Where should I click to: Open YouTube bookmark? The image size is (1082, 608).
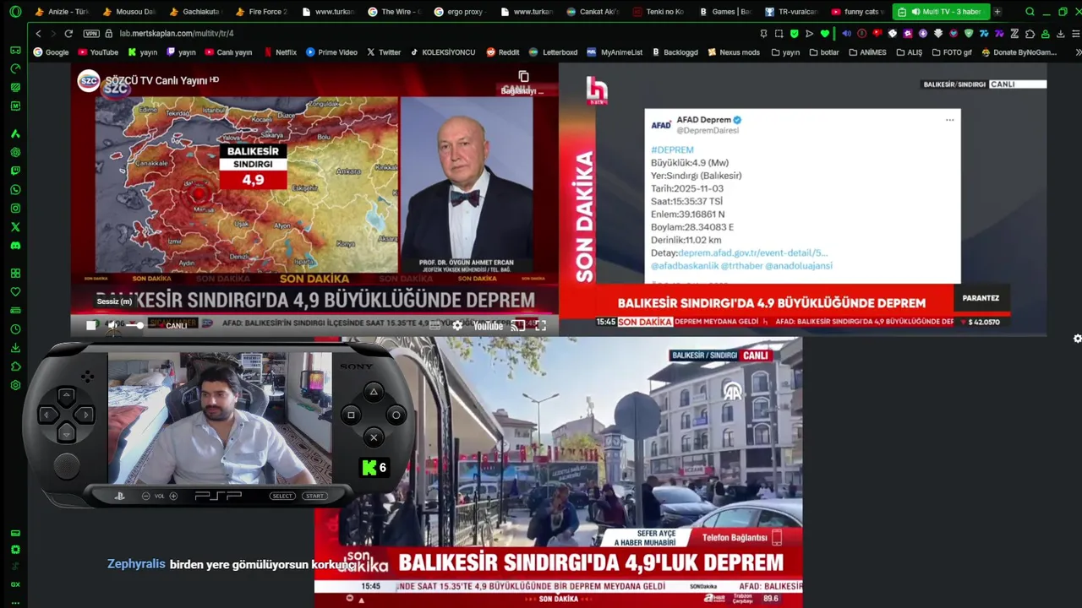point(98,52)
